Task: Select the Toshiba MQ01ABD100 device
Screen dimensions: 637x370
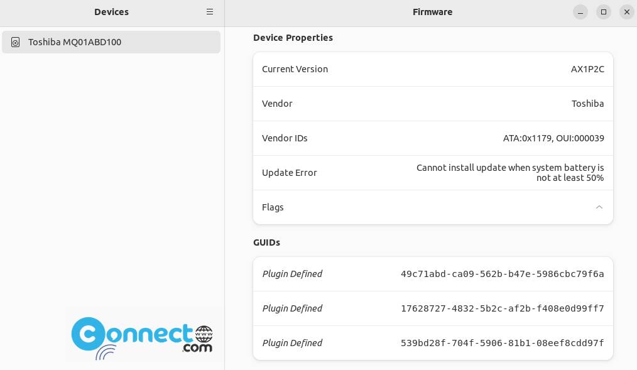Action: tap(111, 42)
